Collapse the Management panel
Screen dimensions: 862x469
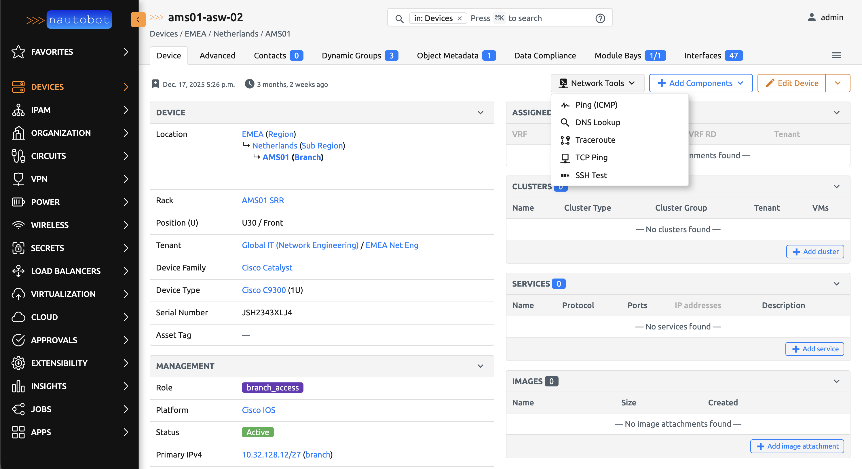click(480, 366)
